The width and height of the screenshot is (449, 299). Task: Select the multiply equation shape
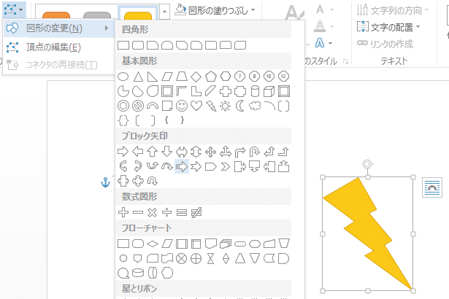(x=153, y=213)
